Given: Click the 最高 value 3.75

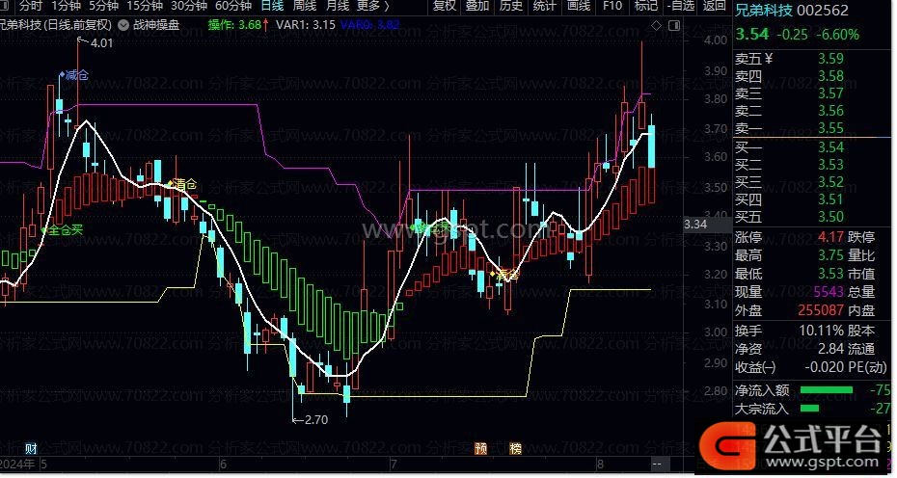Looking at the screenshot, I should (x=830, y=255).
